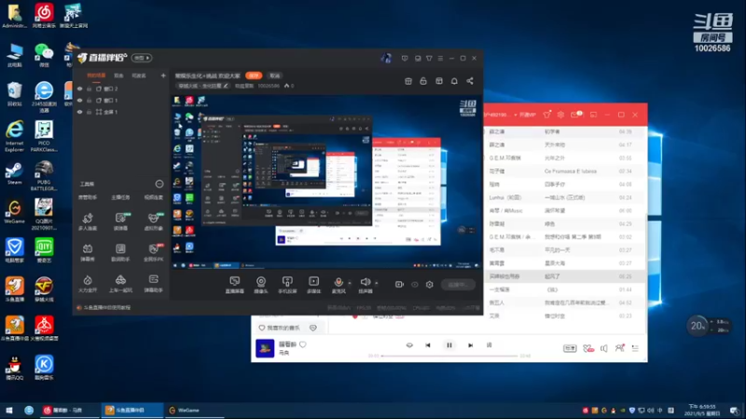Screen dimensions: 746x419
Task: Click the record video icon beside the live button
Action: 399,284
